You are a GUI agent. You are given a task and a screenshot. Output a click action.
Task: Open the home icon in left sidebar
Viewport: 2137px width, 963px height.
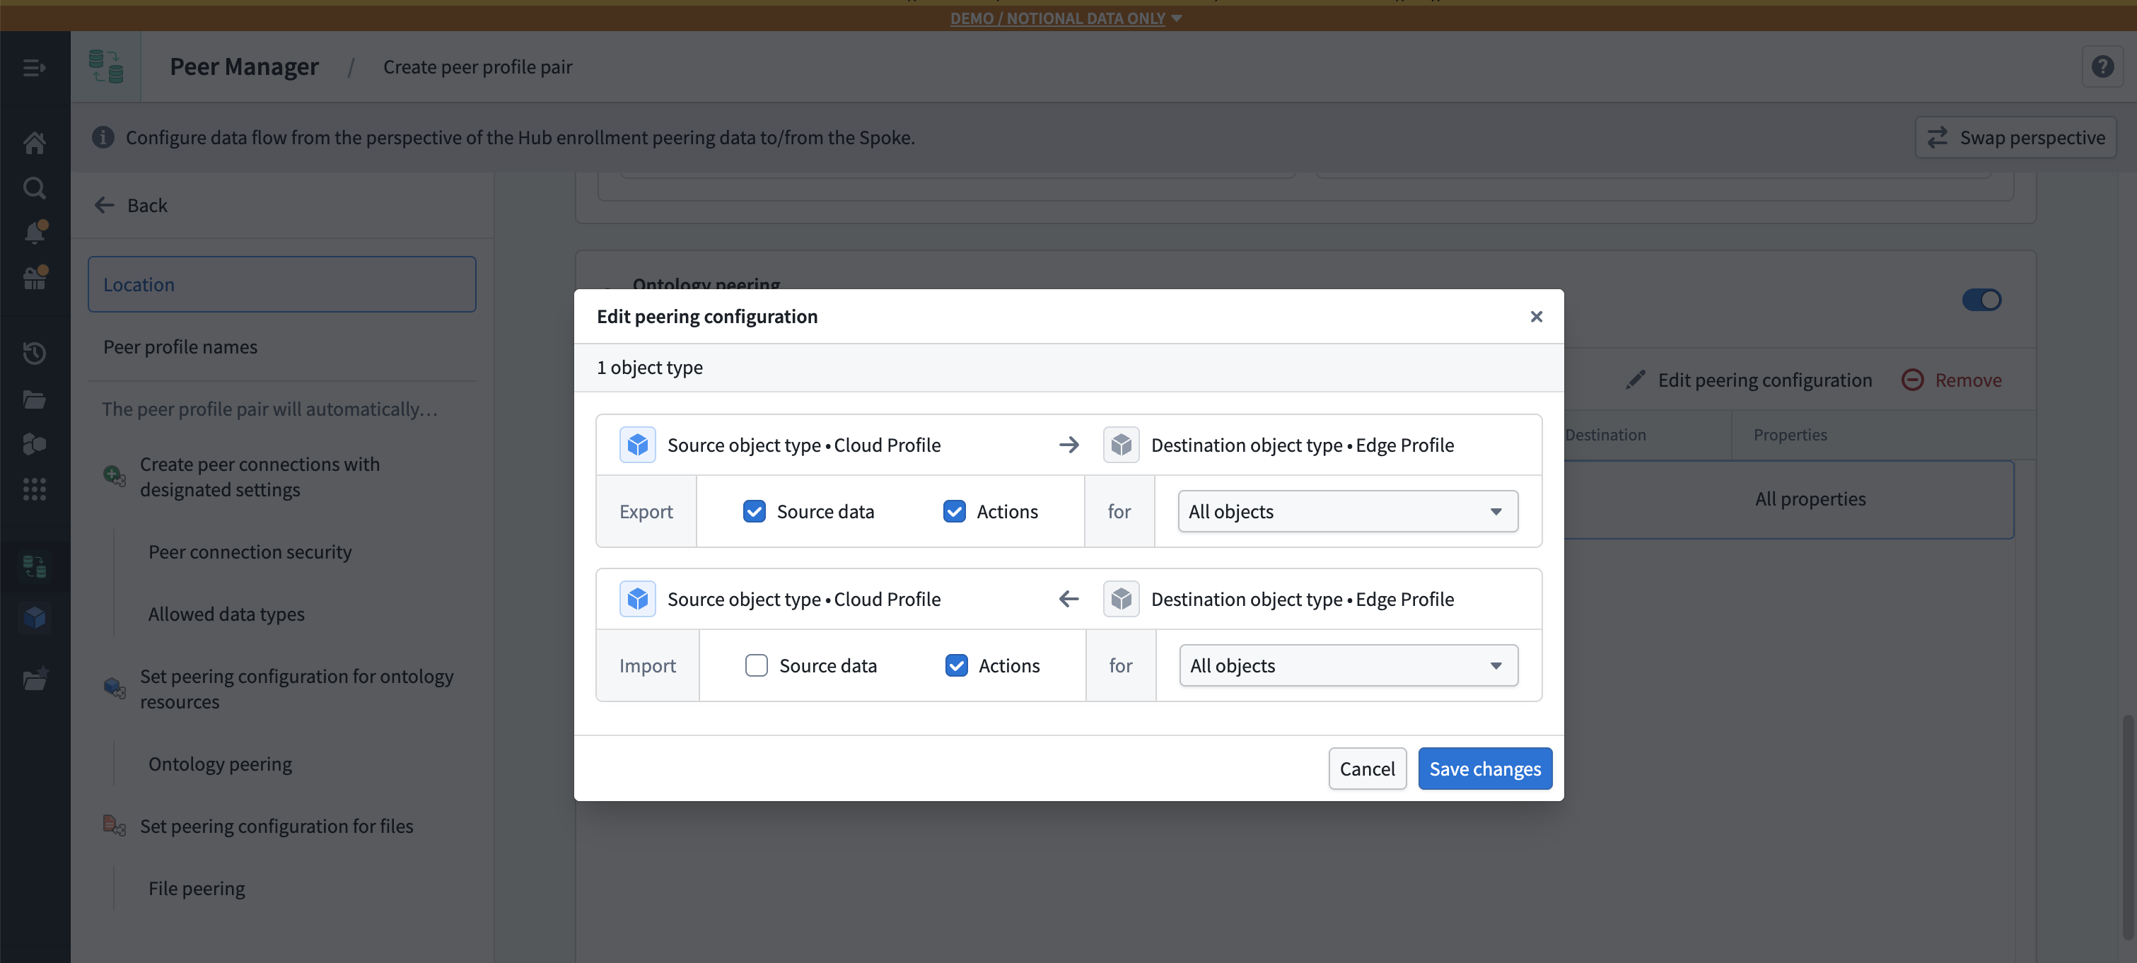(x=34, y=143)
